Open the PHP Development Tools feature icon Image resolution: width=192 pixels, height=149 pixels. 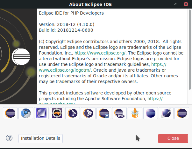tap(119, 113)
